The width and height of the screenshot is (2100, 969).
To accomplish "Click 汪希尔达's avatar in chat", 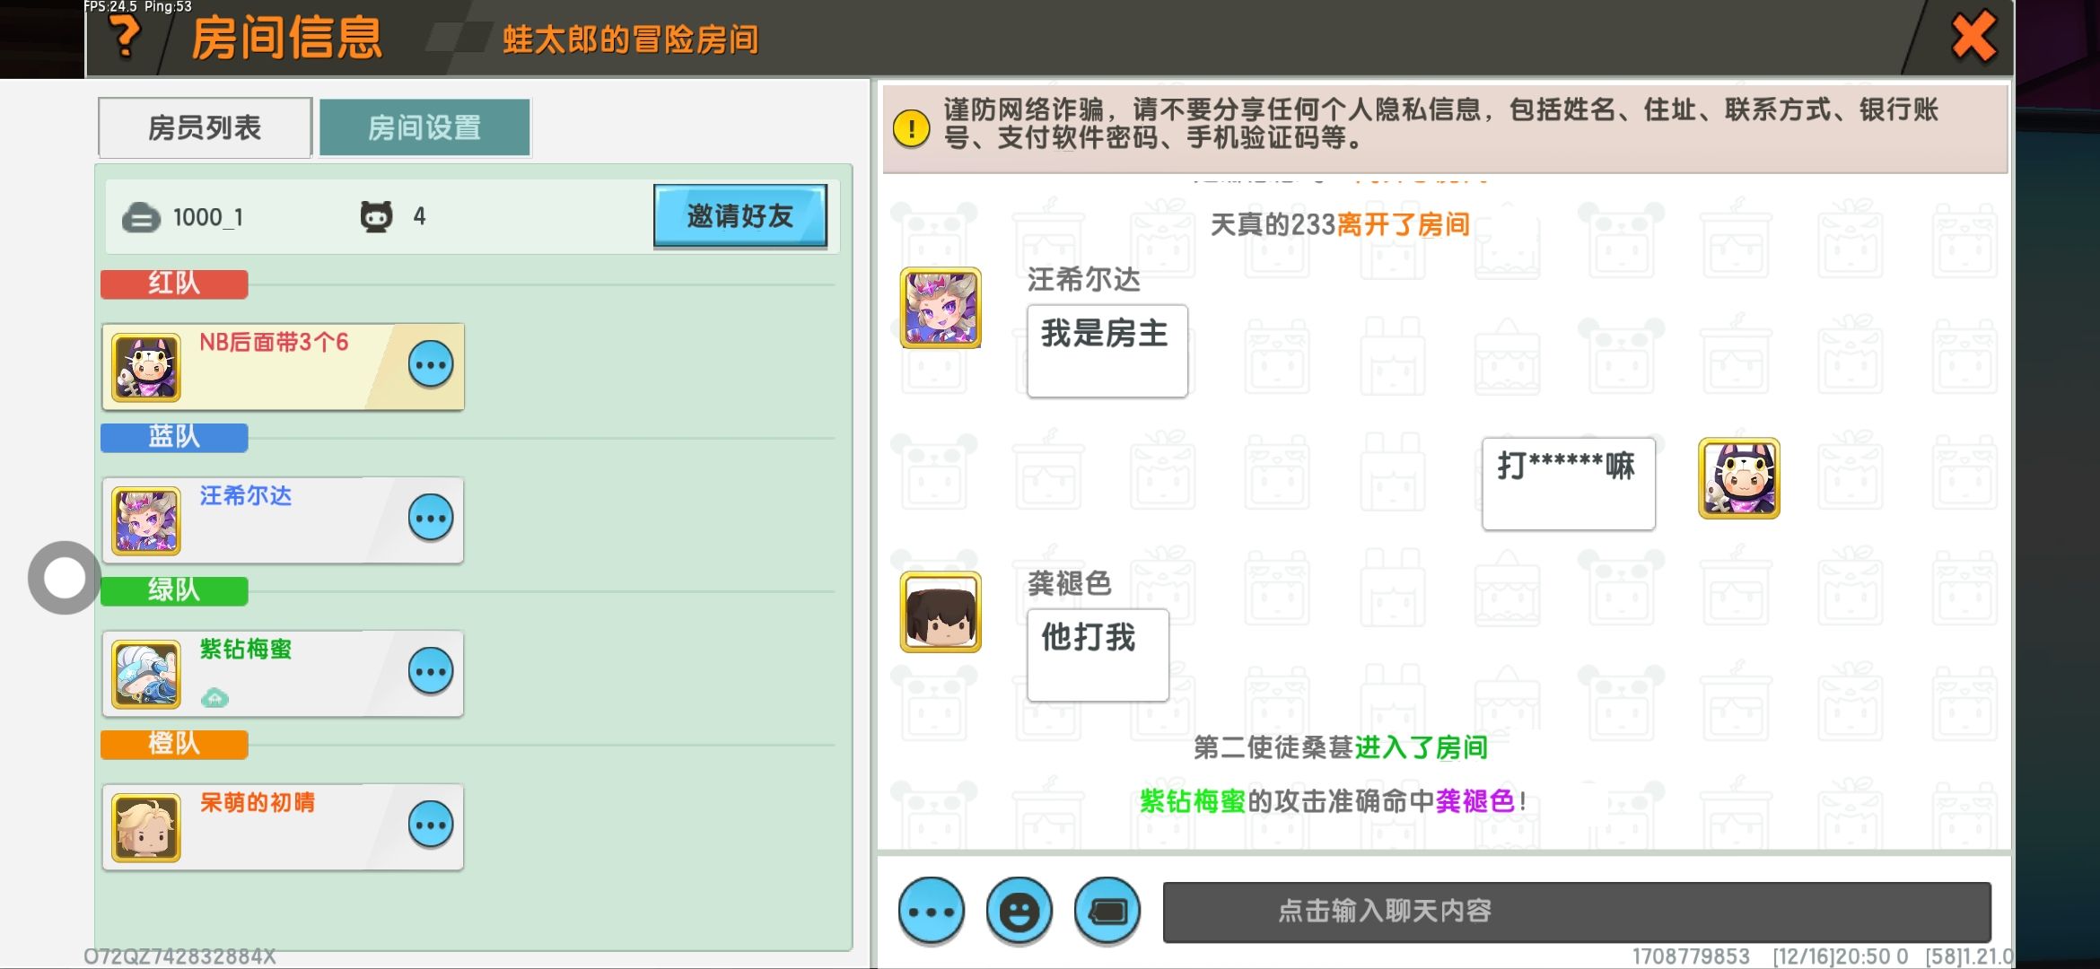I will (x=941, y=308).
